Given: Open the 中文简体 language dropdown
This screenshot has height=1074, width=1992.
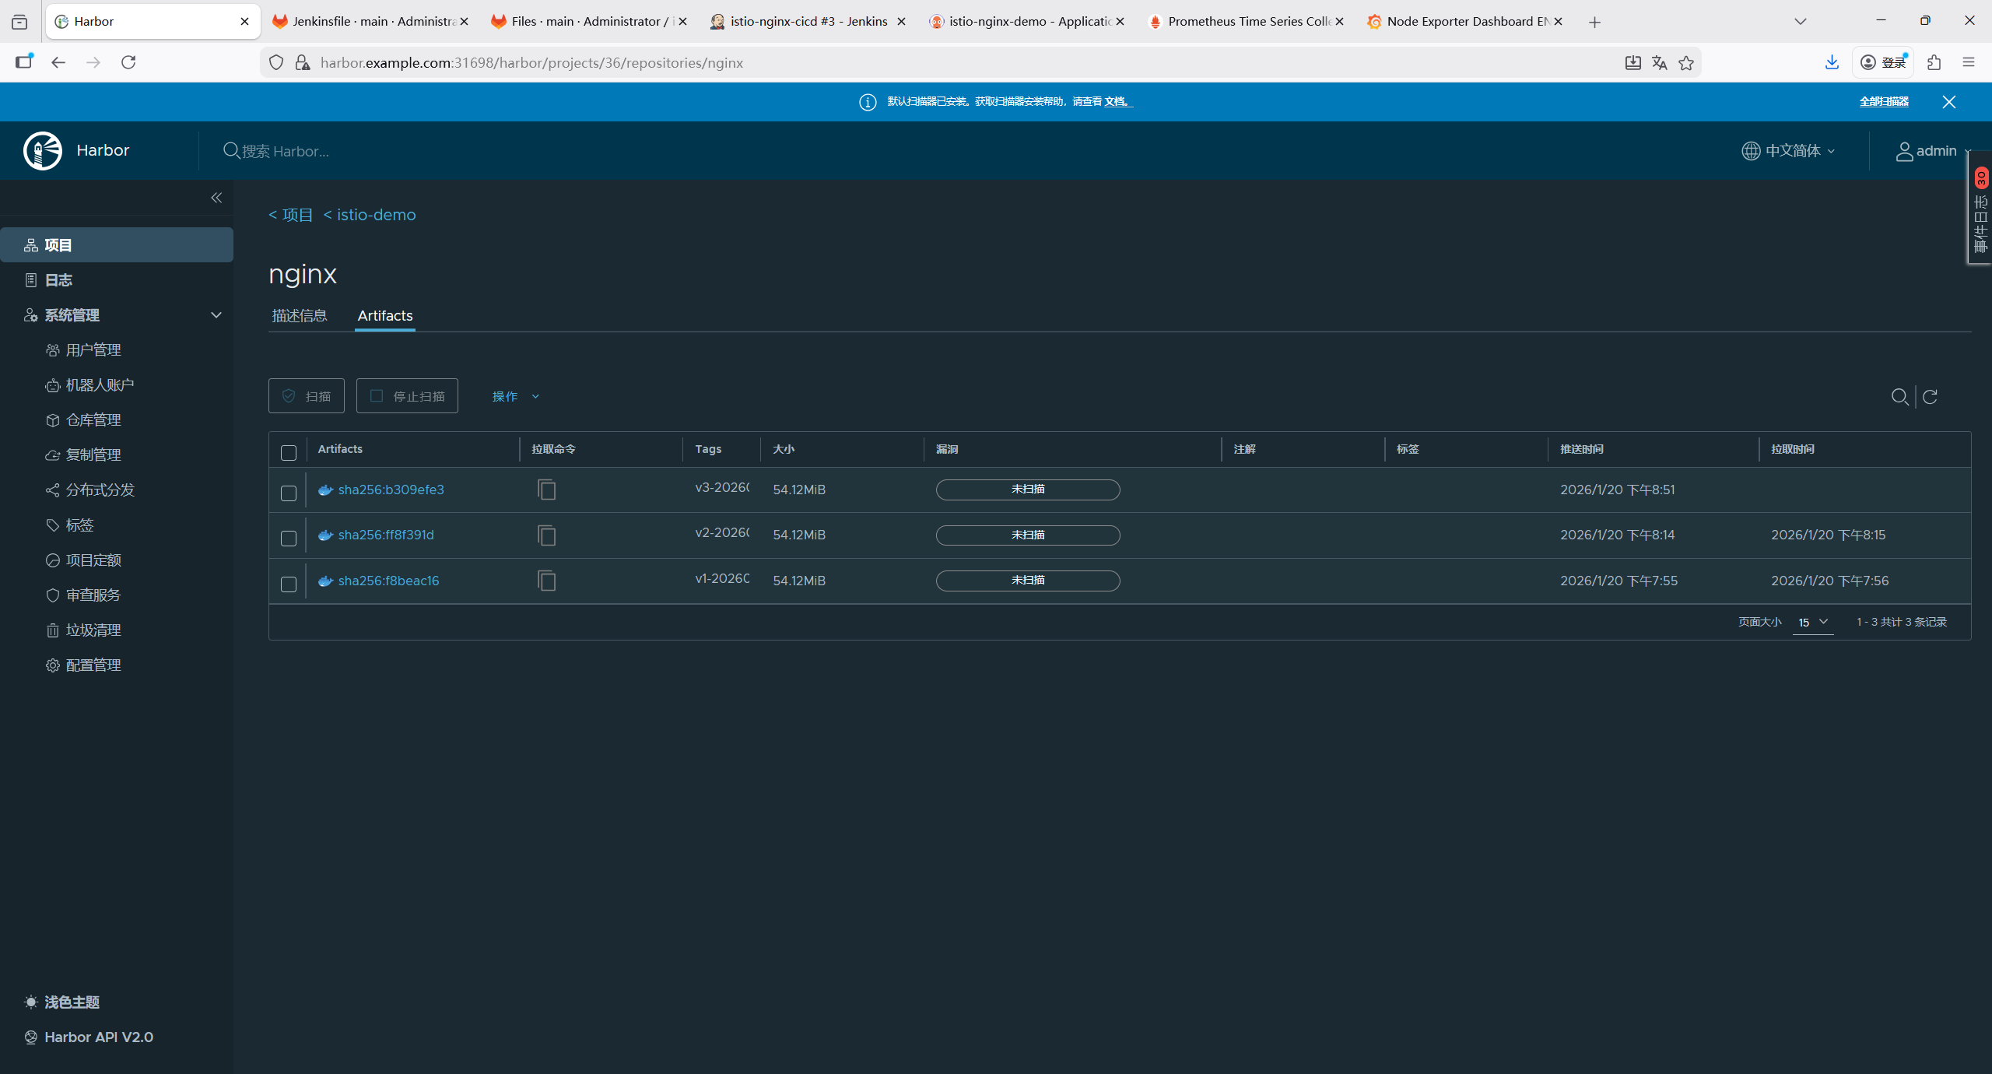Looking at the screenshot, I should pyautogui.click(x=1788, y=151).
